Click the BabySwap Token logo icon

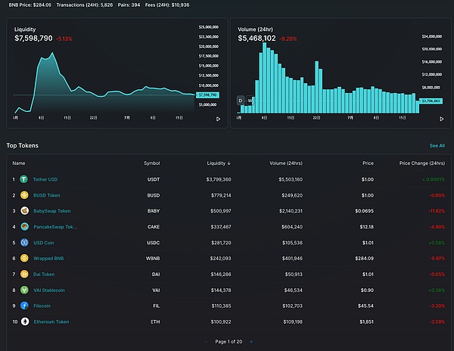click(24, 210)
